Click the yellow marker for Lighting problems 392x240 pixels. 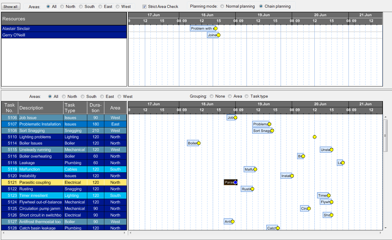(x=314, y=137)
